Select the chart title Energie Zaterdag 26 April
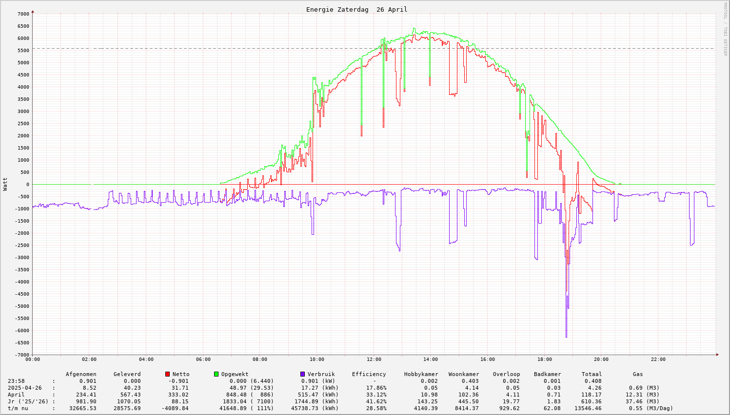Viewport: 730px width, 415px height. pos(356,10)
